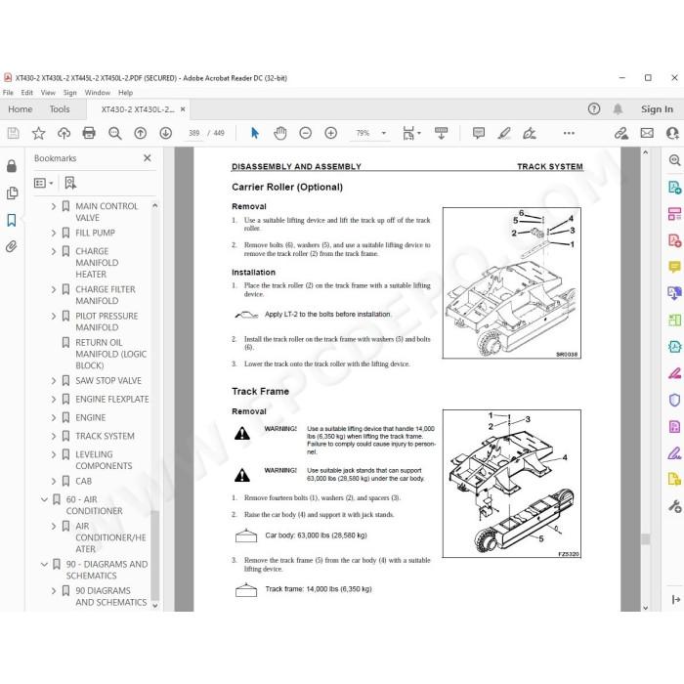
Task: Close the XT430-2 document tab
Action: 183,109
